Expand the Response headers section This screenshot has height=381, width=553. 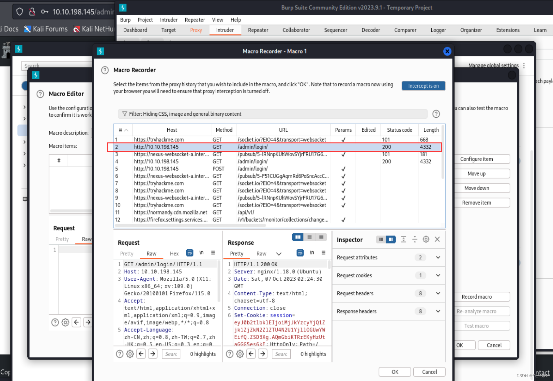[389, 311]
